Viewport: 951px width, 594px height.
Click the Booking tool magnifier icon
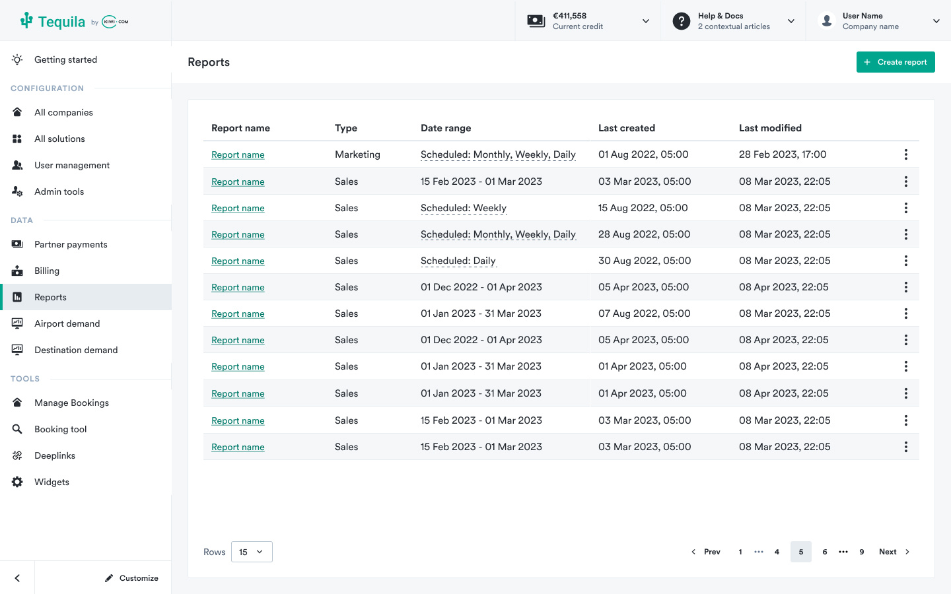pyautogui.click(x=18, y=429)
